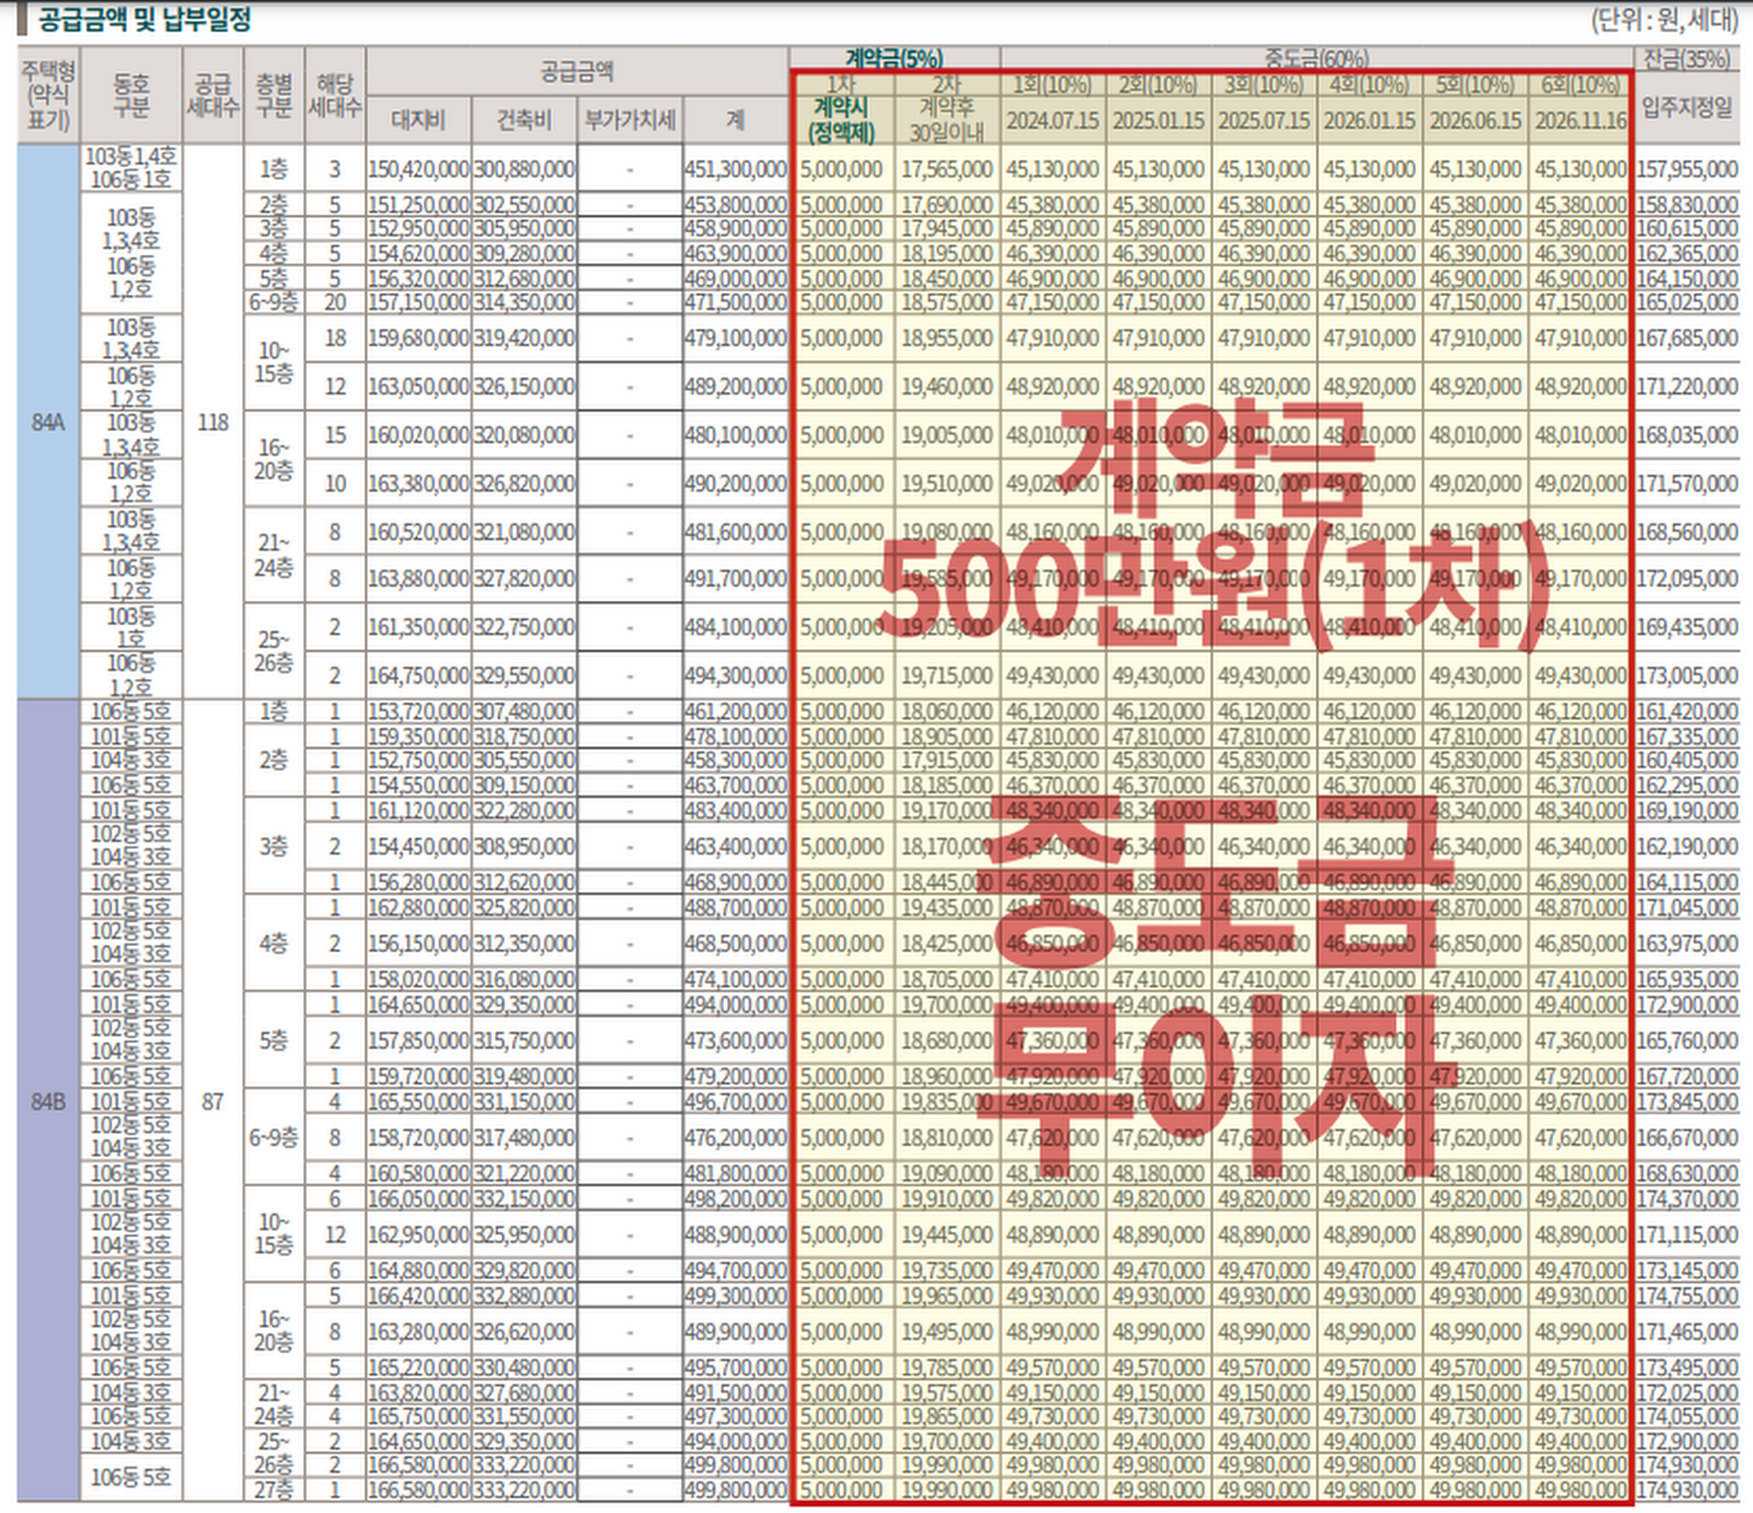Click total price '471,500,000'
Viewport: 1753px width, 1513px height.
tap(735, 302)
